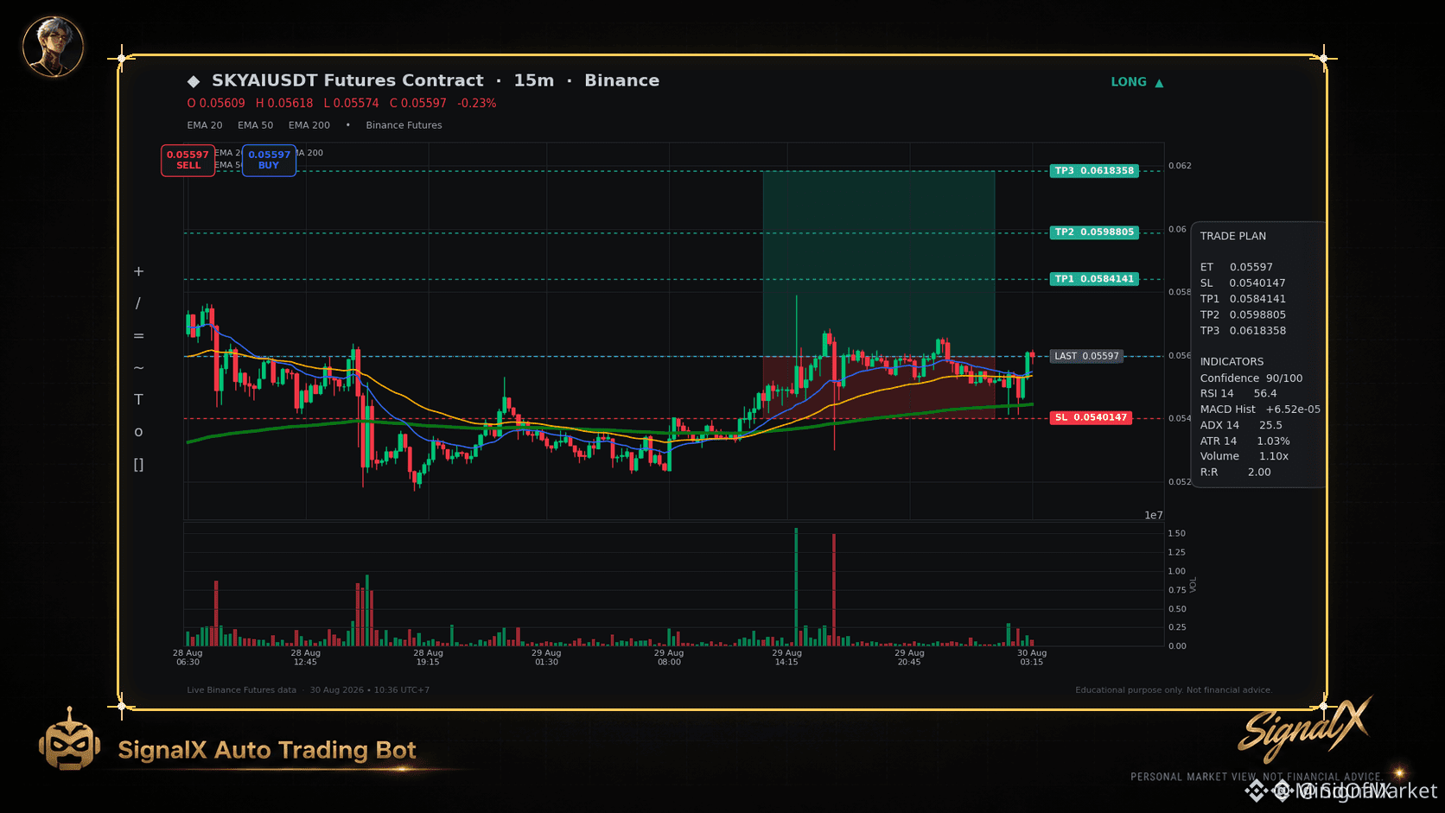Image resolution: width=1445 pixels, height=813 pixels.
Task: Click the SignalX Auto Trading Bot title
Action: click(x=267, y=750)
